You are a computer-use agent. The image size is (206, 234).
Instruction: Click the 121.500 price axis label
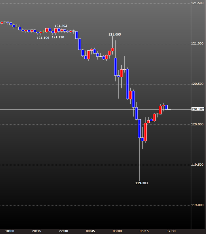tap(197, 3)
